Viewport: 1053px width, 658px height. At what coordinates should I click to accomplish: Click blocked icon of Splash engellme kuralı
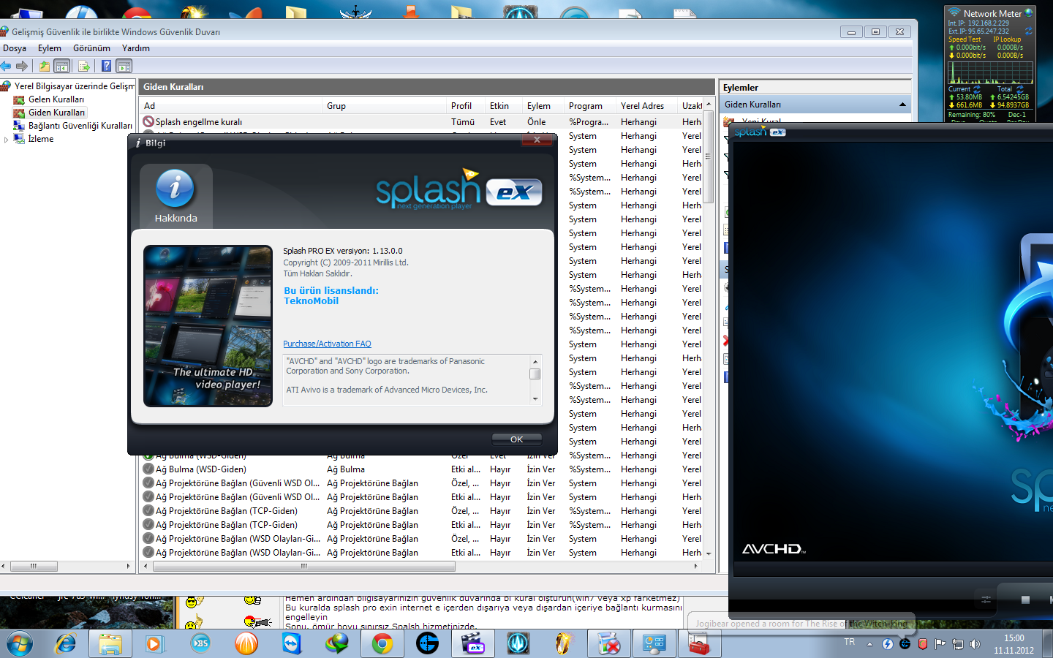pos(148,122)
